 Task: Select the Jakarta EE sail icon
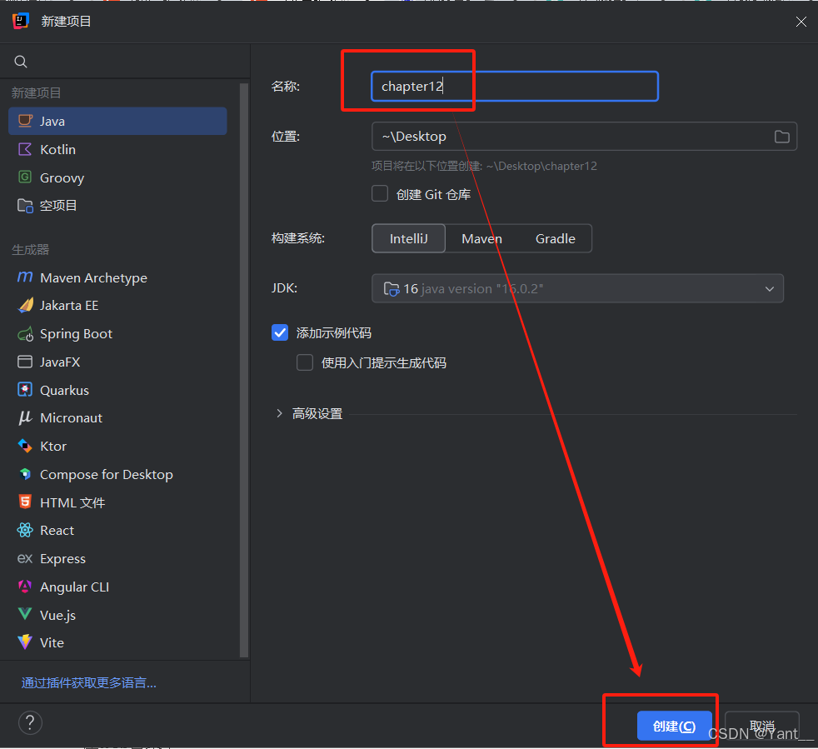coord(25,305)
